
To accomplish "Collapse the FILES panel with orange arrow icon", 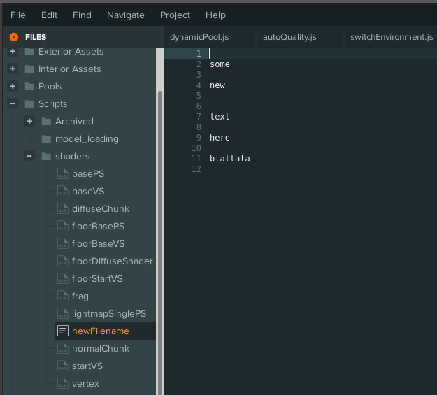I will (14, 37).
